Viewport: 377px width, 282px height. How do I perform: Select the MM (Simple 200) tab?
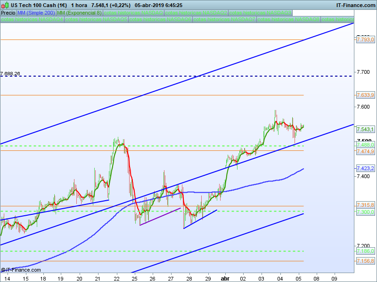36,13
